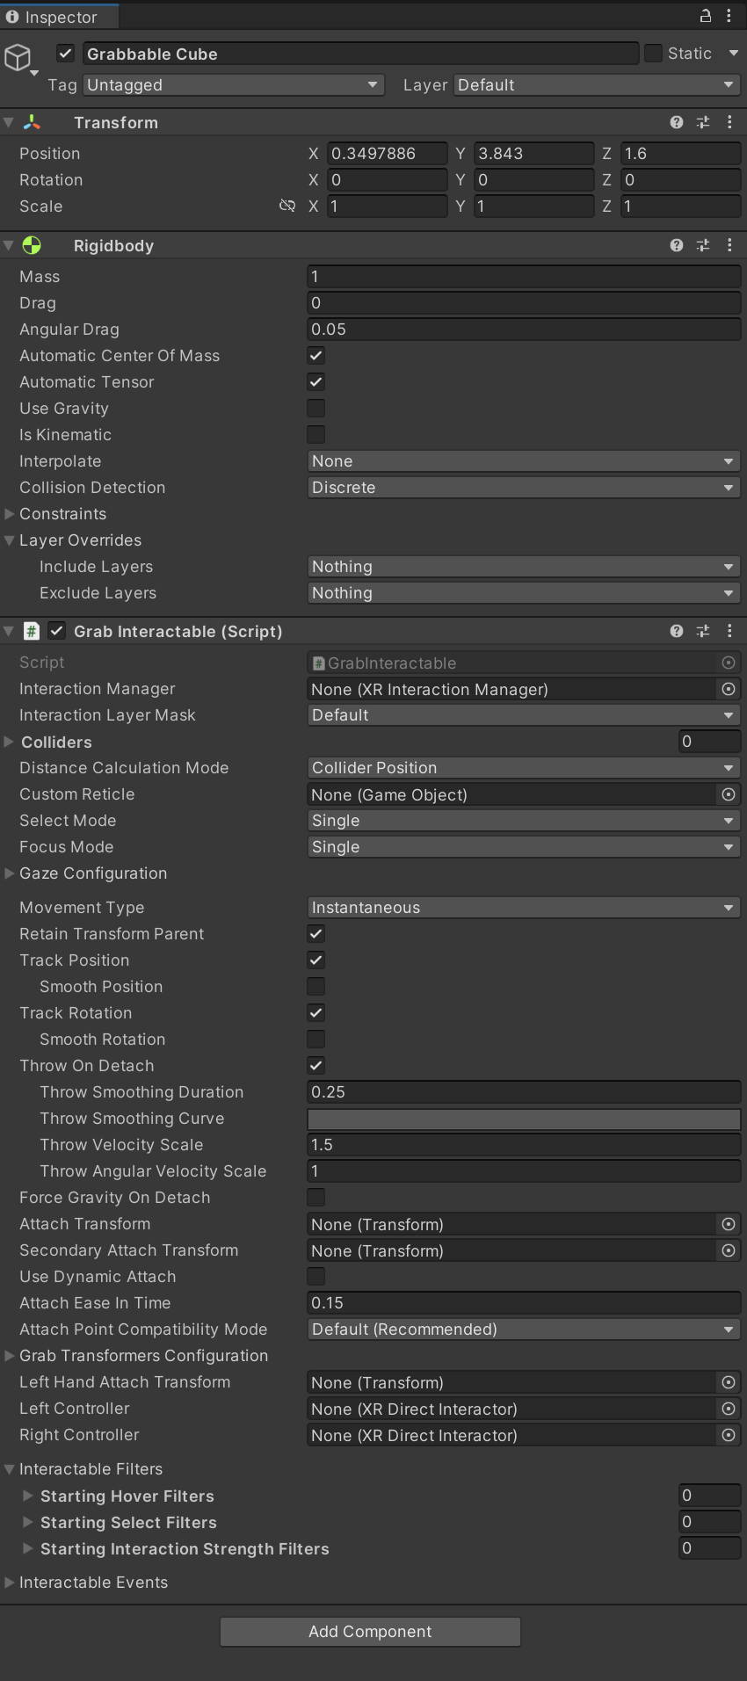Disable the Grab Interactable component checkbox
747x1681 pixels.
[x=57, y=631]
